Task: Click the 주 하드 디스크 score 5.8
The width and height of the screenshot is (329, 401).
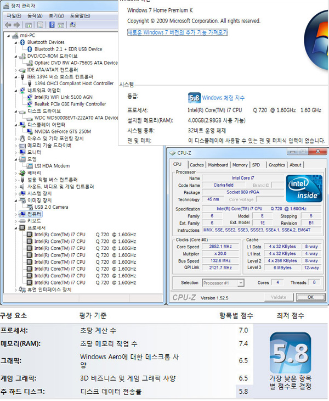Action: pyautogui.click(x=243, y=392)
